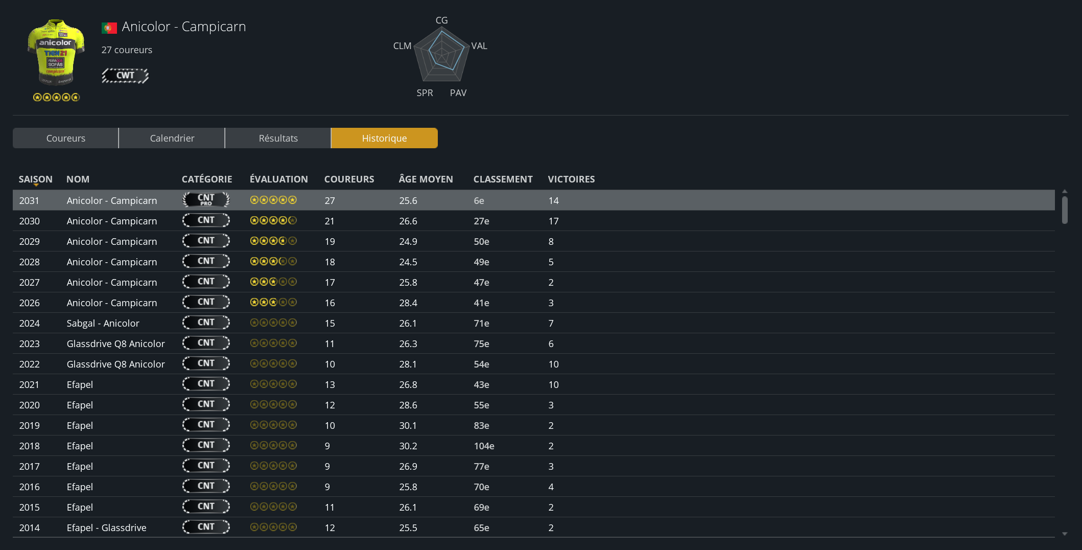Click the 2026 season star evaluation
1082x550 pixels.
pos(273,303)
